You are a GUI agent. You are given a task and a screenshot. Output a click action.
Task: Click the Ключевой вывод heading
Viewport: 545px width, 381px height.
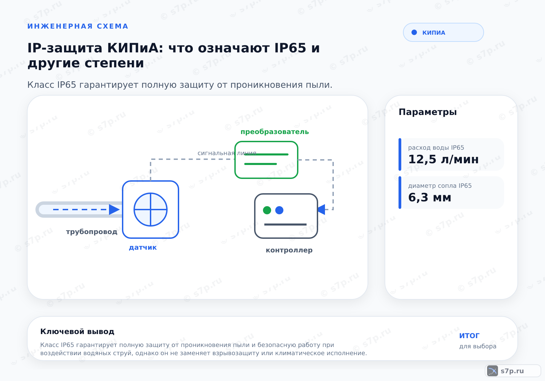point(77,332)
